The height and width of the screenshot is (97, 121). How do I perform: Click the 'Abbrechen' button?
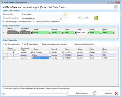pos(108,93)
